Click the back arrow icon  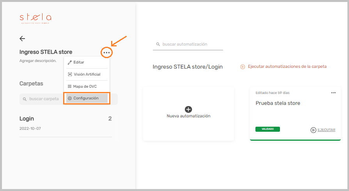[x=22, y=39]
